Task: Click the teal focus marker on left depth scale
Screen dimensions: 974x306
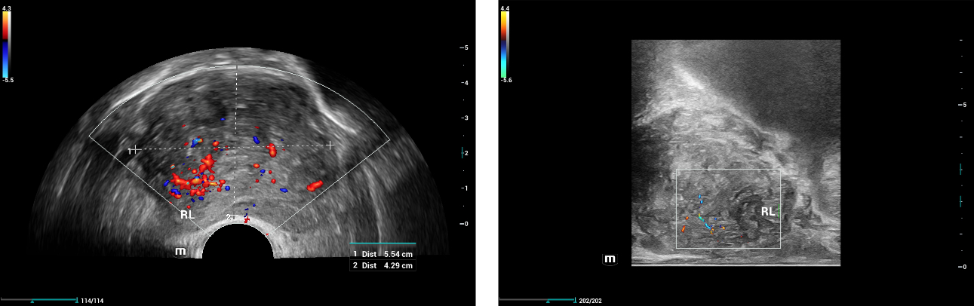Action: tap(464, 152)
